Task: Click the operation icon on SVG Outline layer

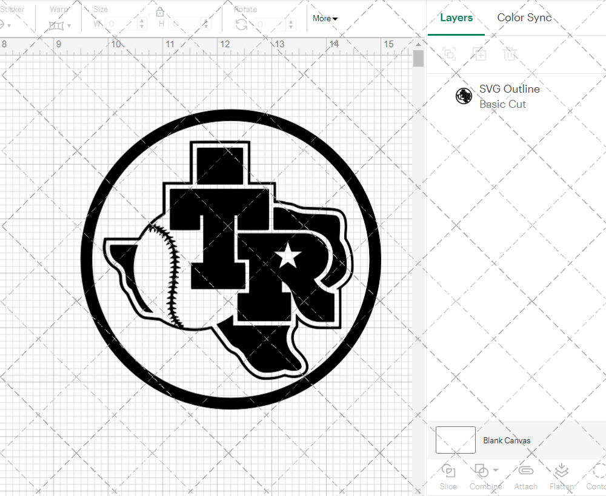Action: 464,96
